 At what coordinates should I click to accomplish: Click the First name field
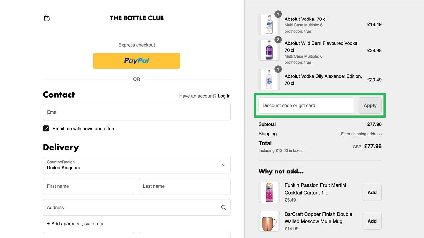point(88,186)
